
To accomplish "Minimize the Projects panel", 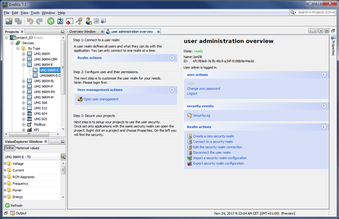I will point(62,32).
